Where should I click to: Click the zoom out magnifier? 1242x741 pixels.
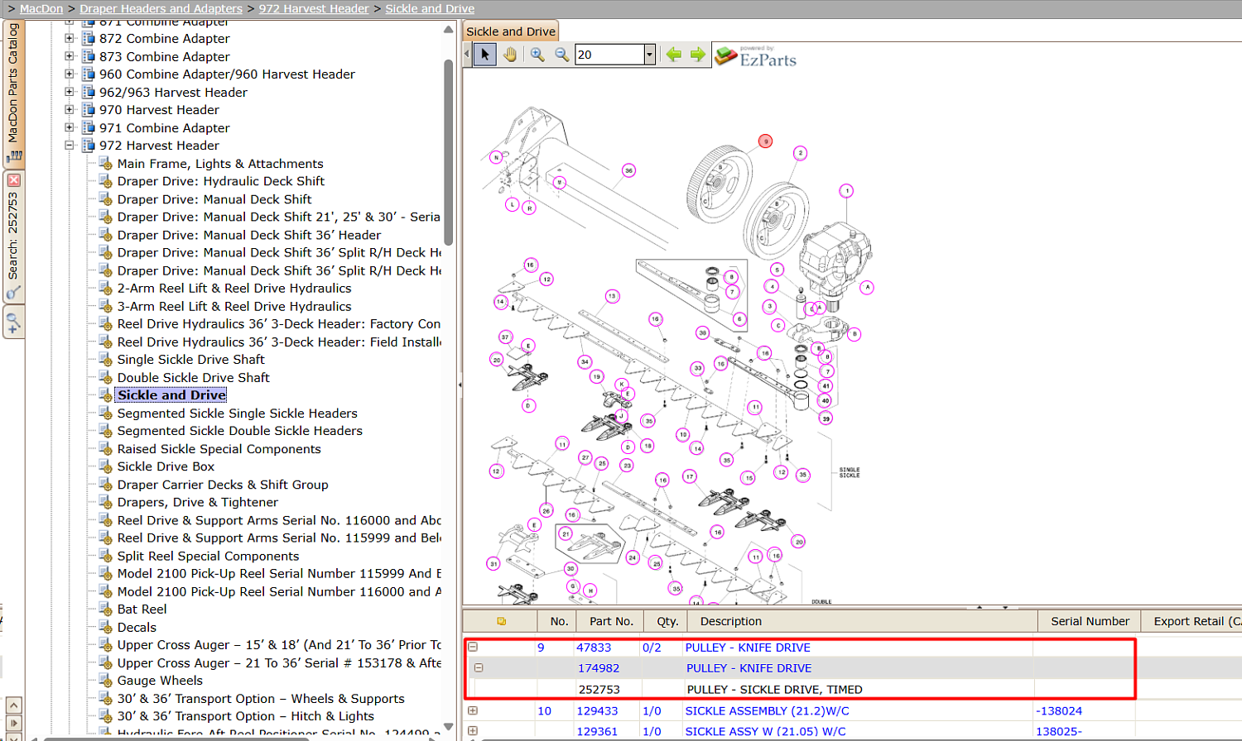[x=561, y=55]
